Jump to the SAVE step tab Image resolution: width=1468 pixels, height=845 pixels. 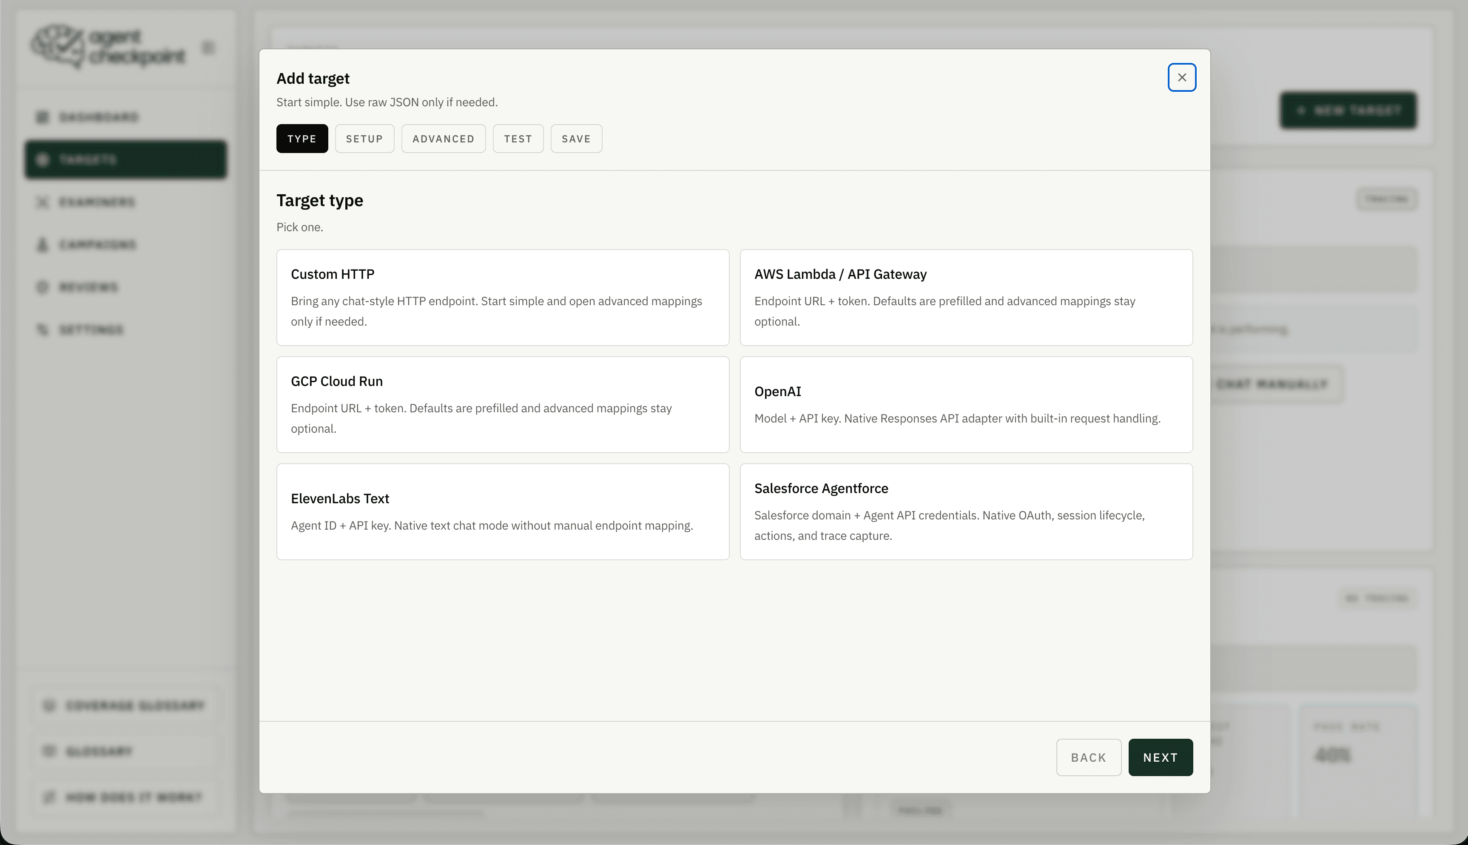[x=576, y=139]
